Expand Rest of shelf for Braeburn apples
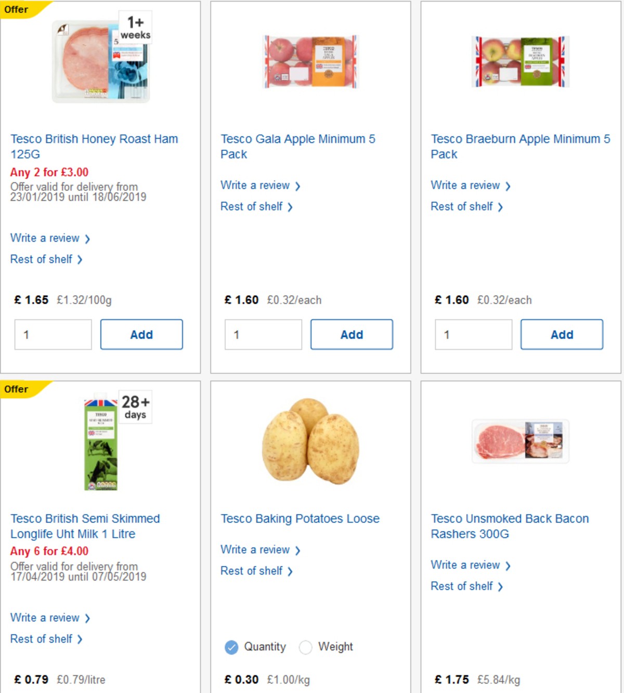 (x=462, y=206)
